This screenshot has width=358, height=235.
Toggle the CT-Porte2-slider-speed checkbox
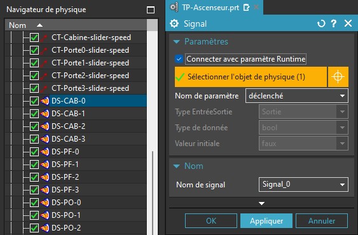pos(34,76)
